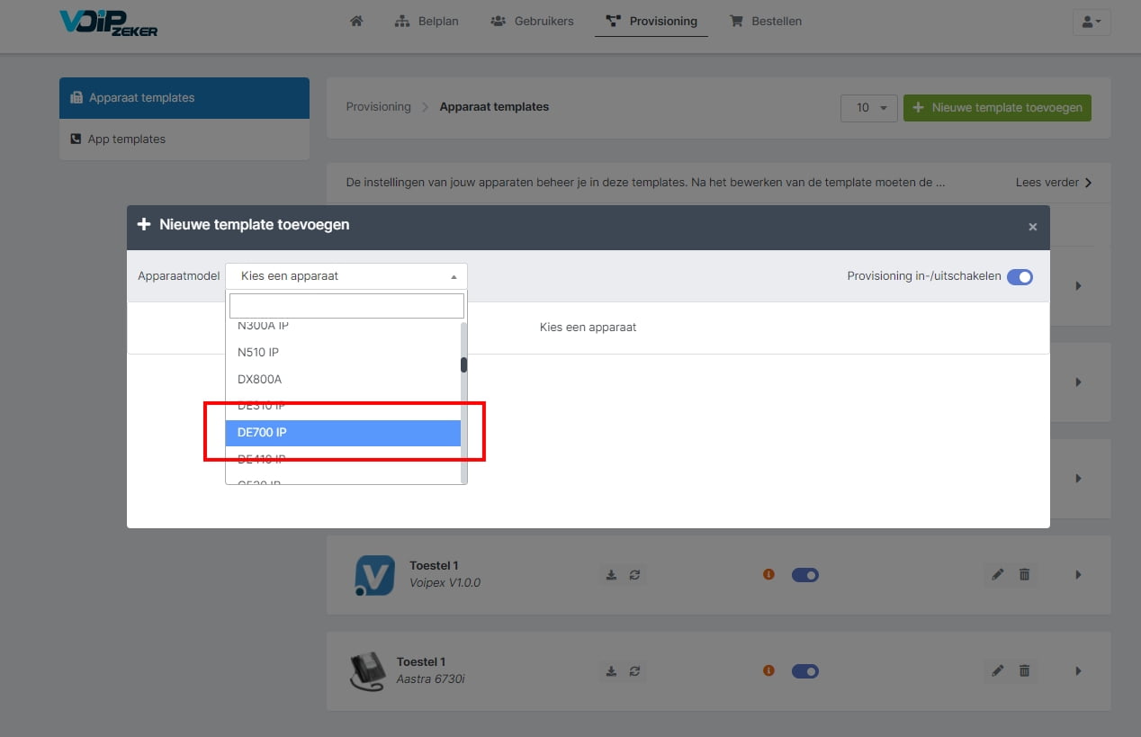Edit the Aastra 6730i template
This screenshot has height=737, width=1141.
click(997, 670)
